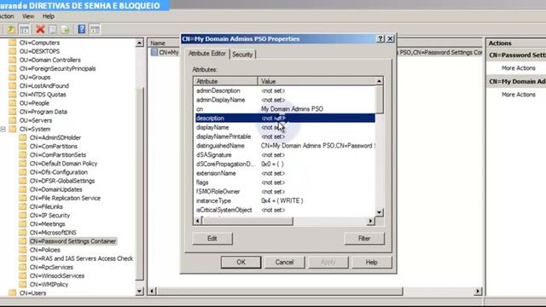Click tree pane scroll-down arrow

tap(139, 291)
